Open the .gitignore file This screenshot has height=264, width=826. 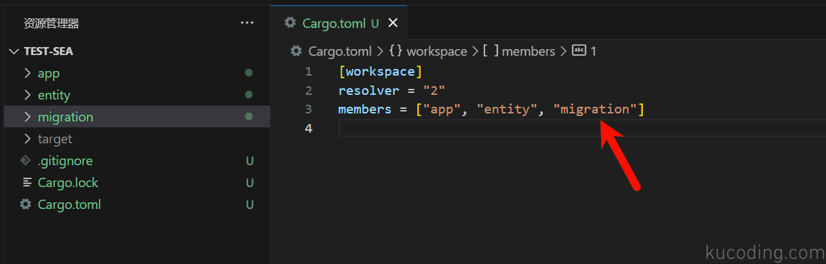[65, 161]
